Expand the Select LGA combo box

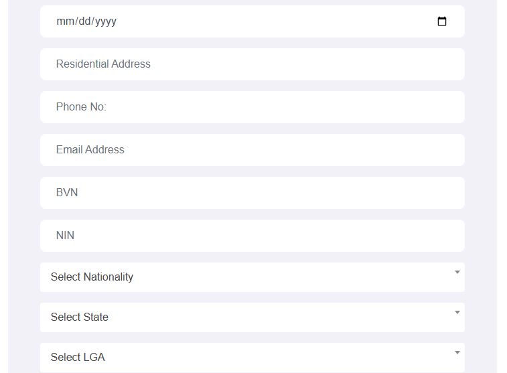[252, 357]
